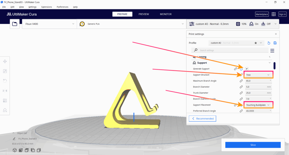
Task: Collapse the Support settings section
Action: (x=270, y=63)
